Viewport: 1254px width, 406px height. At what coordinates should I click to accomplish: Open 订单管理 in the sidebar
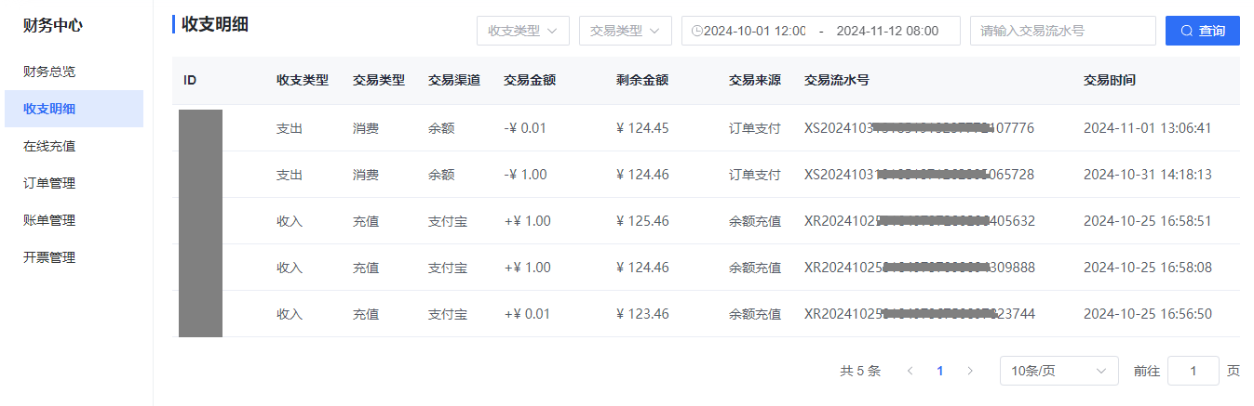tap(49, 183)
